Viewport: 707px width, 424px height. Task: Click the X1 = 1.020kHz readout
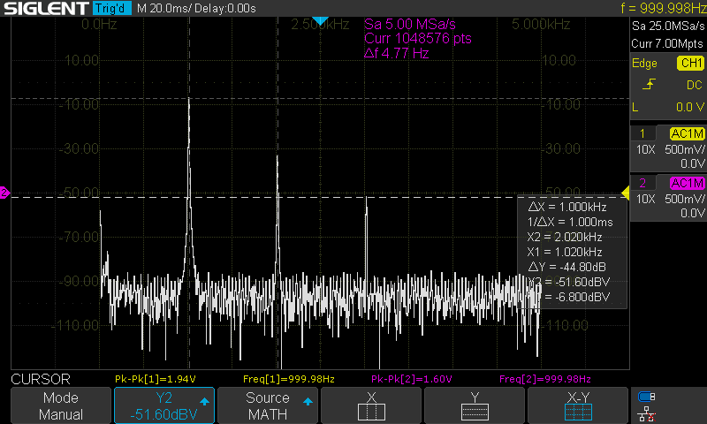click(x=565, y=252)
